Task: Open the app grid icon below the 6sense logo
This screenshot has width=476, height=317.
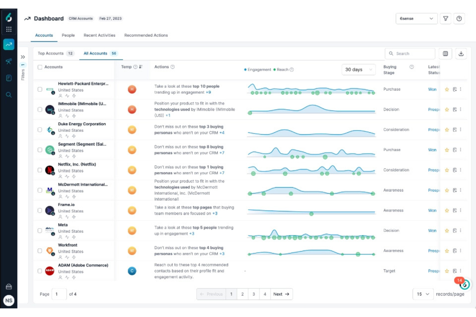Action: coord(9,29)
